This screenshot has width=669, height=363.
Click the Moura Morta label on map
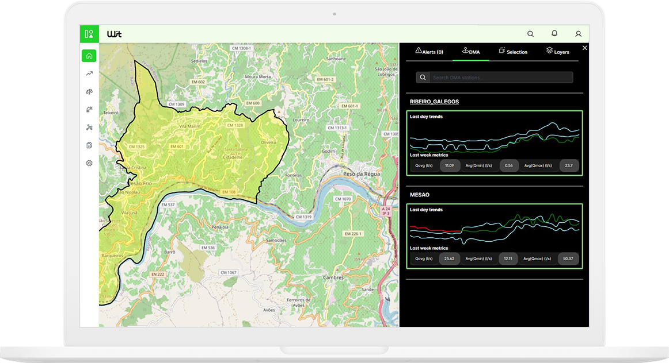coord(258,76)
